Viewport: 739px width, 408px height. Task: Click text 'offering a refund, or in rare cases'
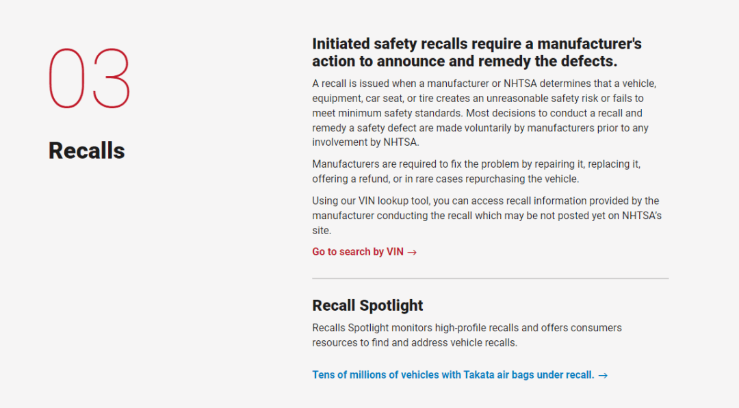(445, 179)
